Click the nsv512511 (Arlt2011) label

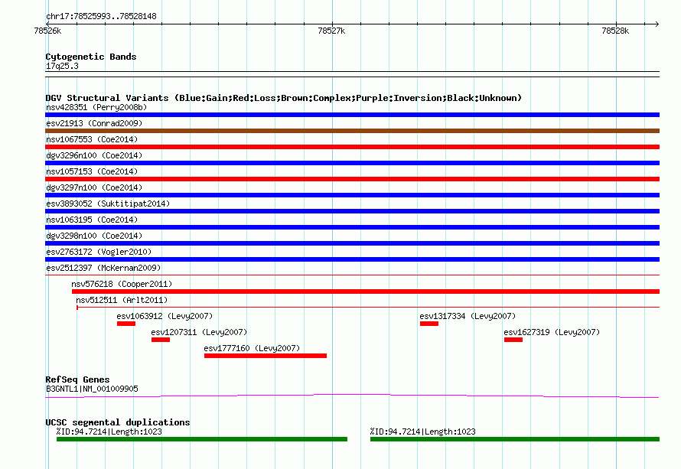tap(122, 300)
